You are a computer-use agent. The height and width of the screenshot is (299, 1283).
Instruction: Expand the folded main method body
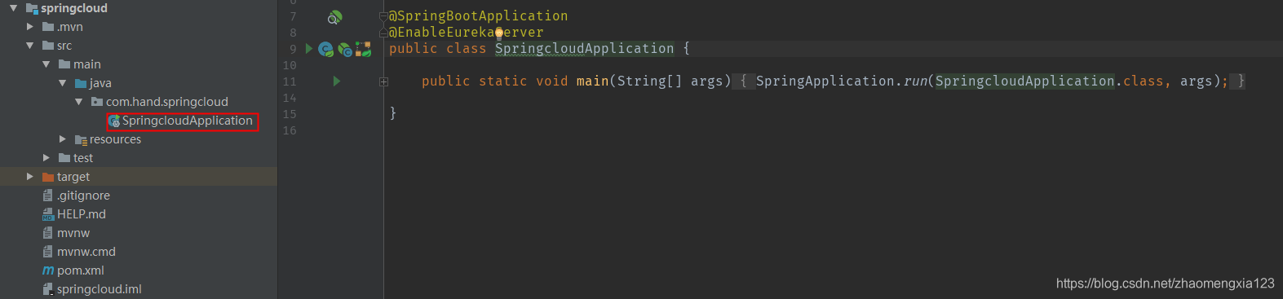[383, 81]
